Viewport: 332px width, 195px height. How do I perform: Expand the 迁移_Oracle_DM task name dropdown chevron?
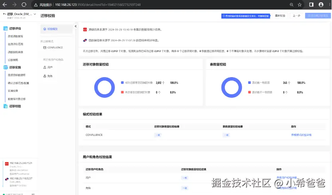coord(35,14)
